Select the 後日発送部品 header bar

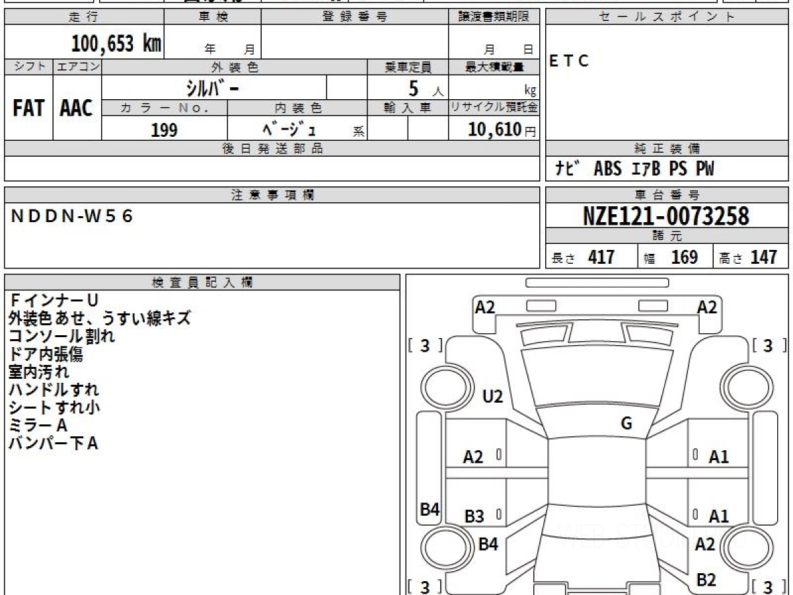coord(272,149)
